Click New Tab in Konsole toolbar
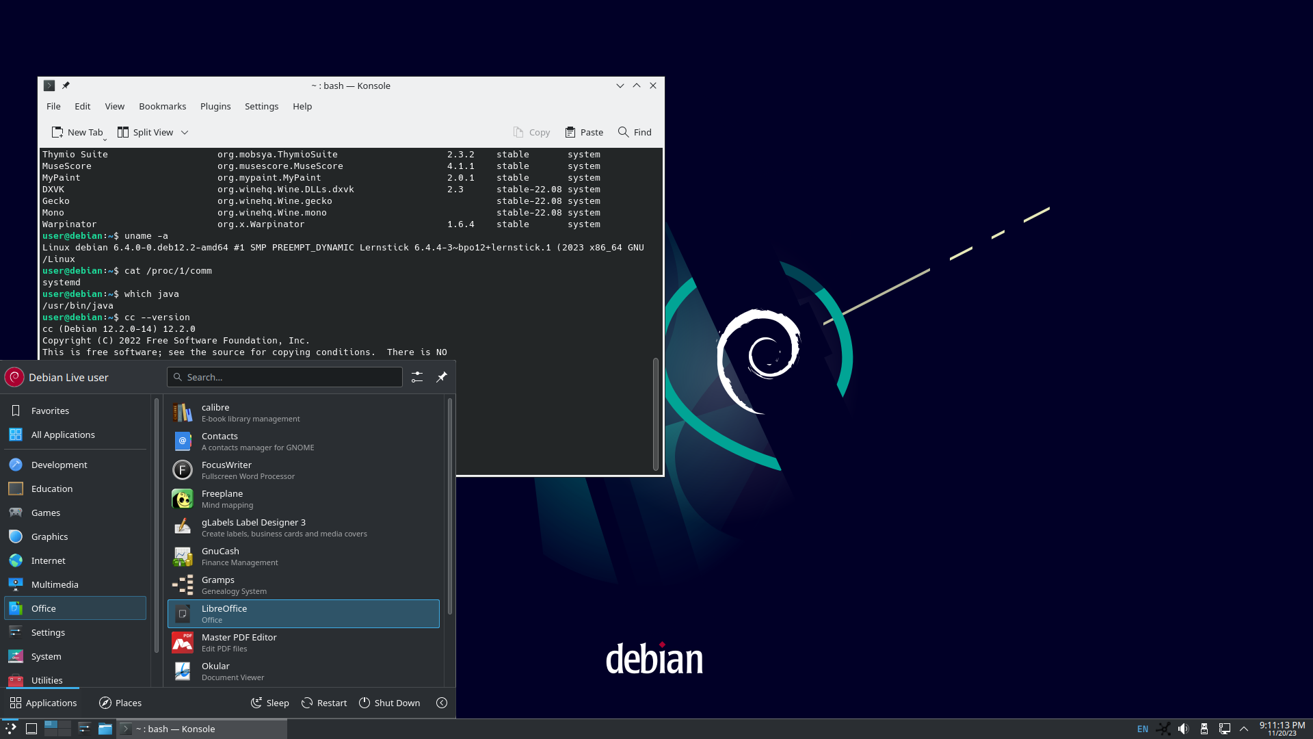 tap(77, 132)
